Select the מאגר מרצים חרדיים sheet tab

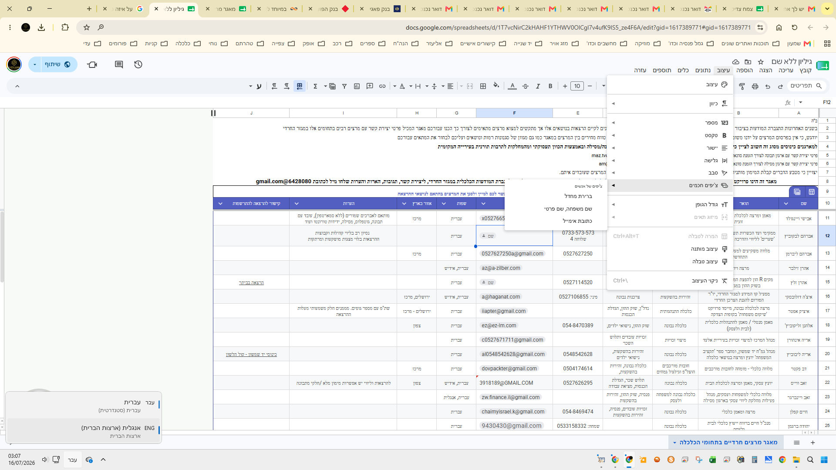coord(725,443)
